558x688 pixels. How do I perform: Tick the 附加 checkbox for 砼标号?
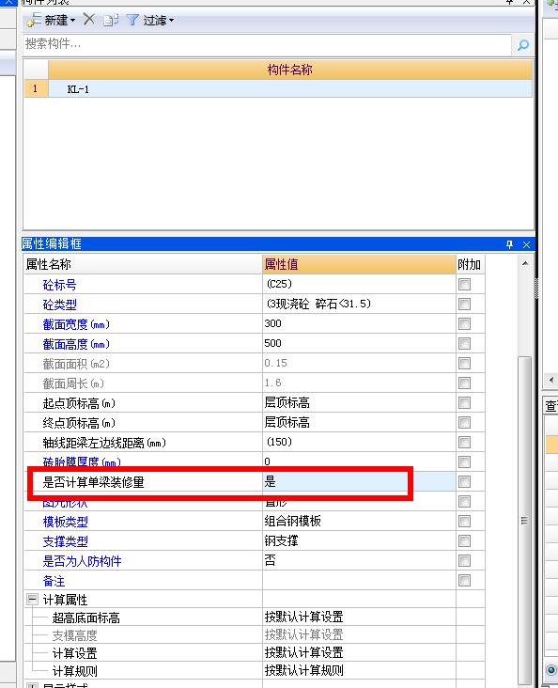click(465, 285)
